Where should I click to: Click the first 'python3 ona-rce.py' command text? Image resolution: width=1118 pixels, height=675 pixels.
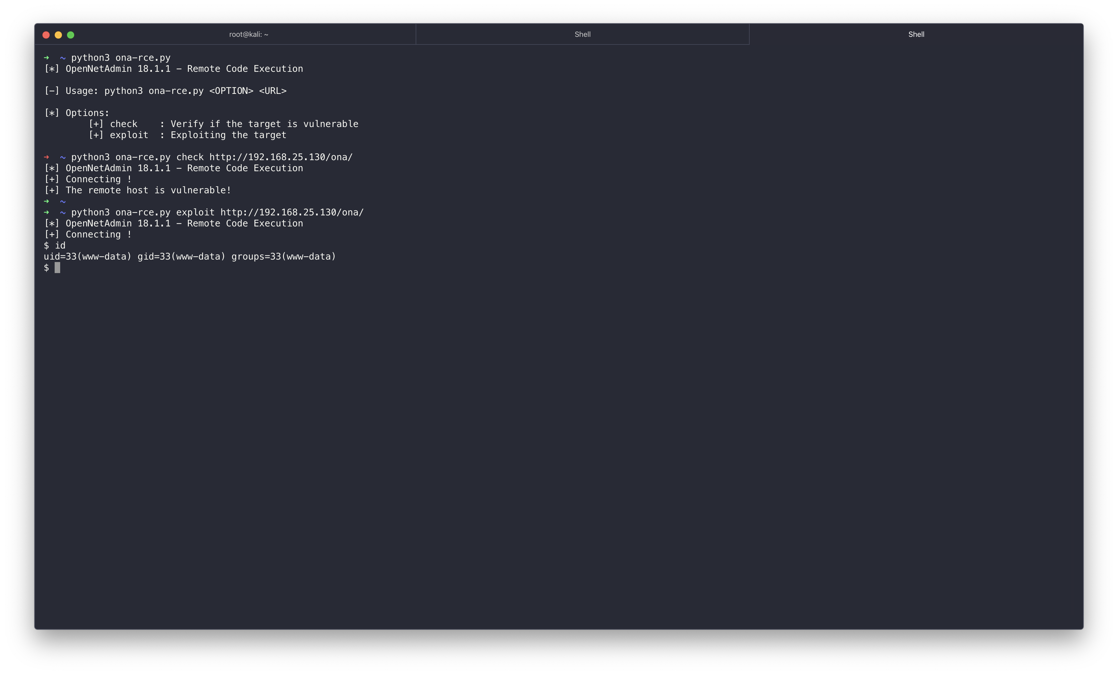(x=121, y=58)
